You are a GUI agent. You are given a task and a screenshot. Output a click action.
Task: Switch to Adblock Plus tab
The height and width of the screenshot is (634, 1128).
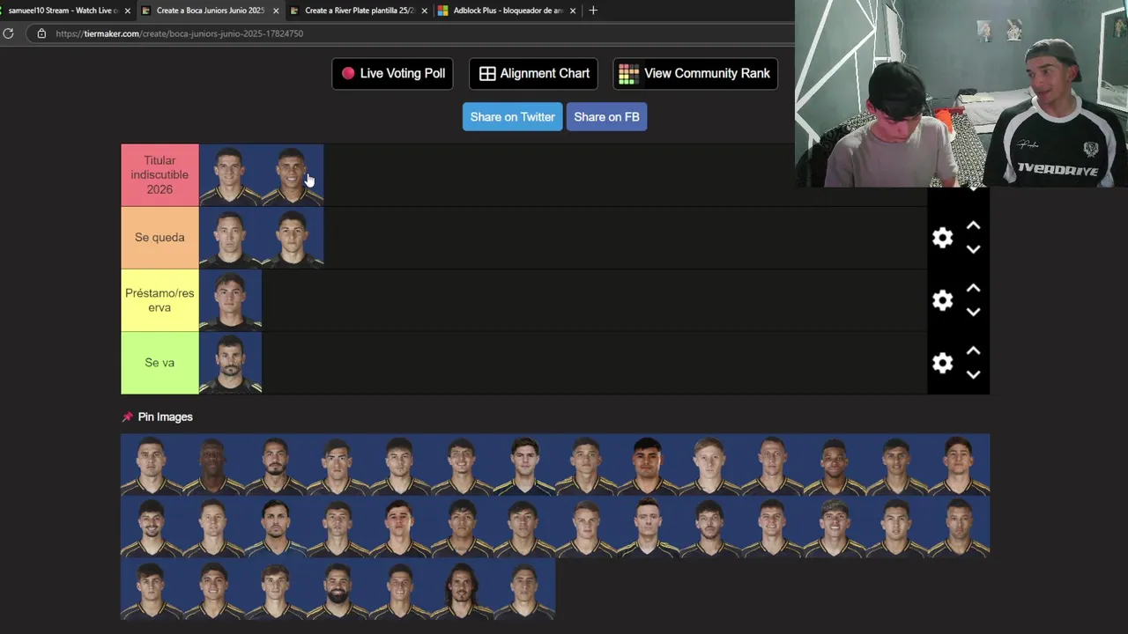[x=508, y=11]
